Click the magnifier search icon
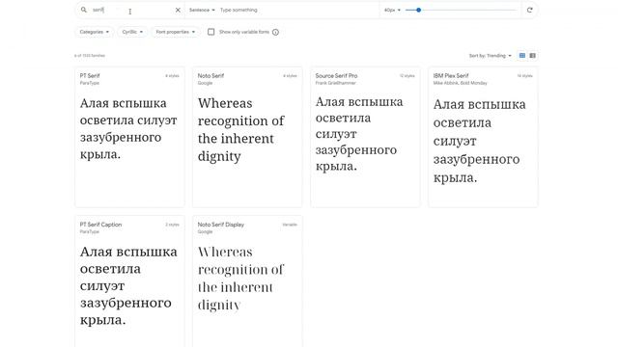Screen dimensions: 618x347 point(84,10)
